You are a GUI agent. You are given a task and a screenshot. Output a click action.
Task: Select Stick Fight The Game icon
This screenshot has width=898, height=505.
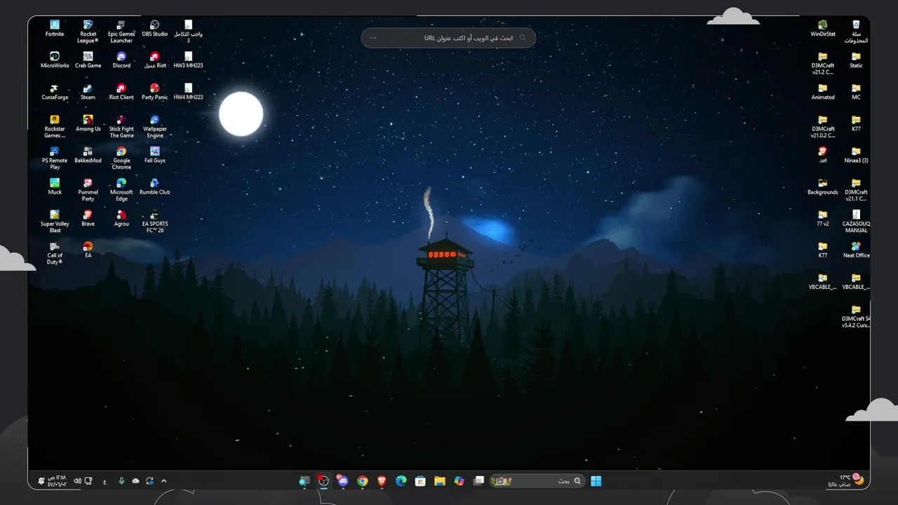coord(121,126)
